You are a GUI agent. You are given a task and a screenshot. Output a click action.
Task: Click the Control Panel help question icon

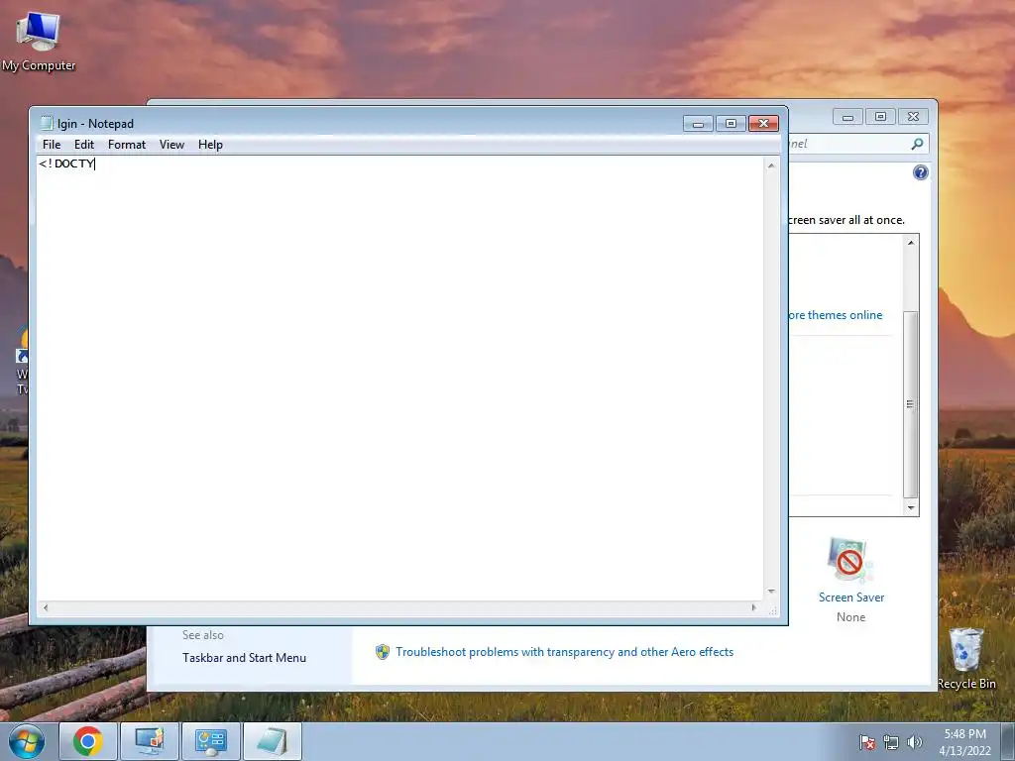(921, 172)
